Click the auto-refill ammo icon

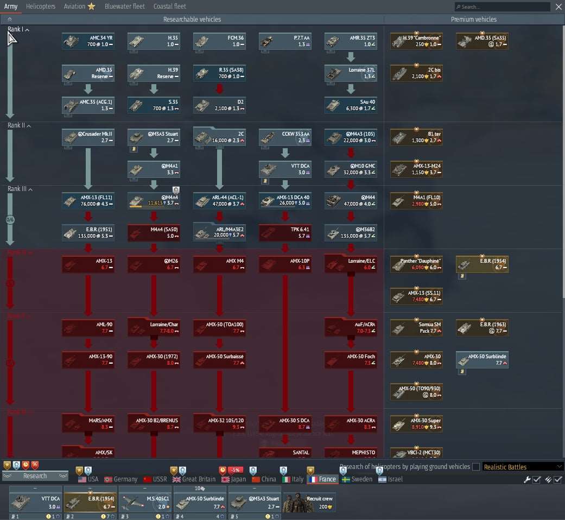tap(548, 479)
